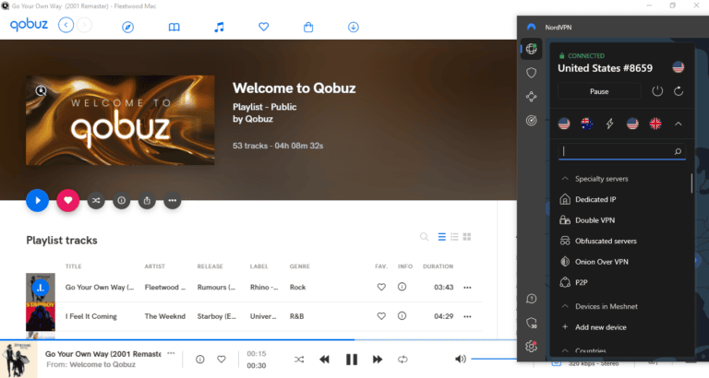Open the Discover compass icon in Qobuz
709x378 pixels.
point(129,27)
